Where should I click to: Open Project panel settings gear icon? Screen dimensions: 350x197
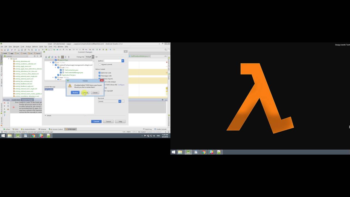[41, 56]
